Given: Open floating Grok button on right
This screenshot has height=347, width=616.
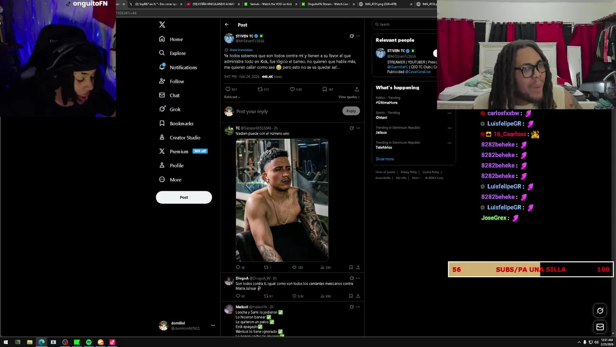Looking at the screenshot, I should [x=600, y=311].
